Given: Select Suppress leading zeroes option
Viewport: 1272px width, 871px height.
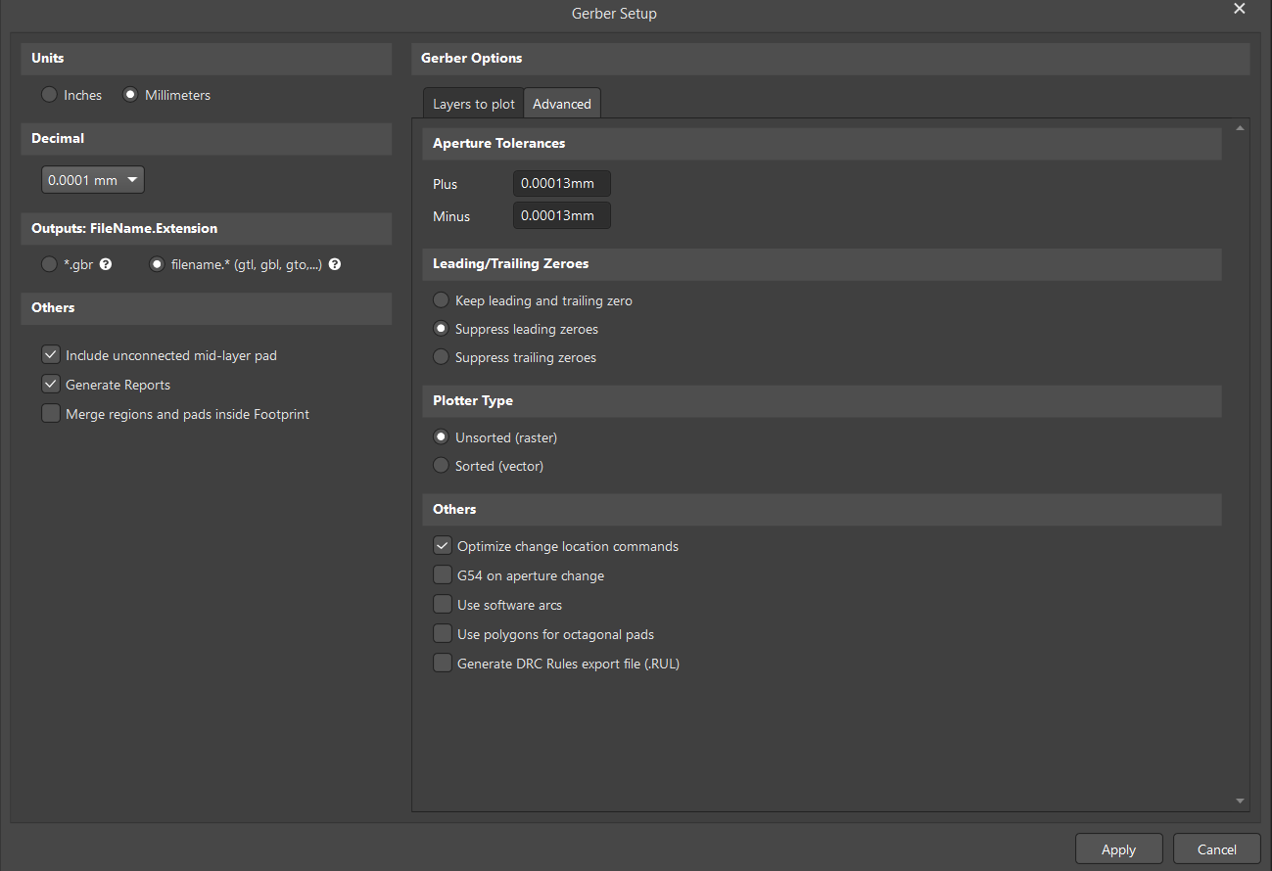Looking at the screenshot, I should (x=441, y=329).
